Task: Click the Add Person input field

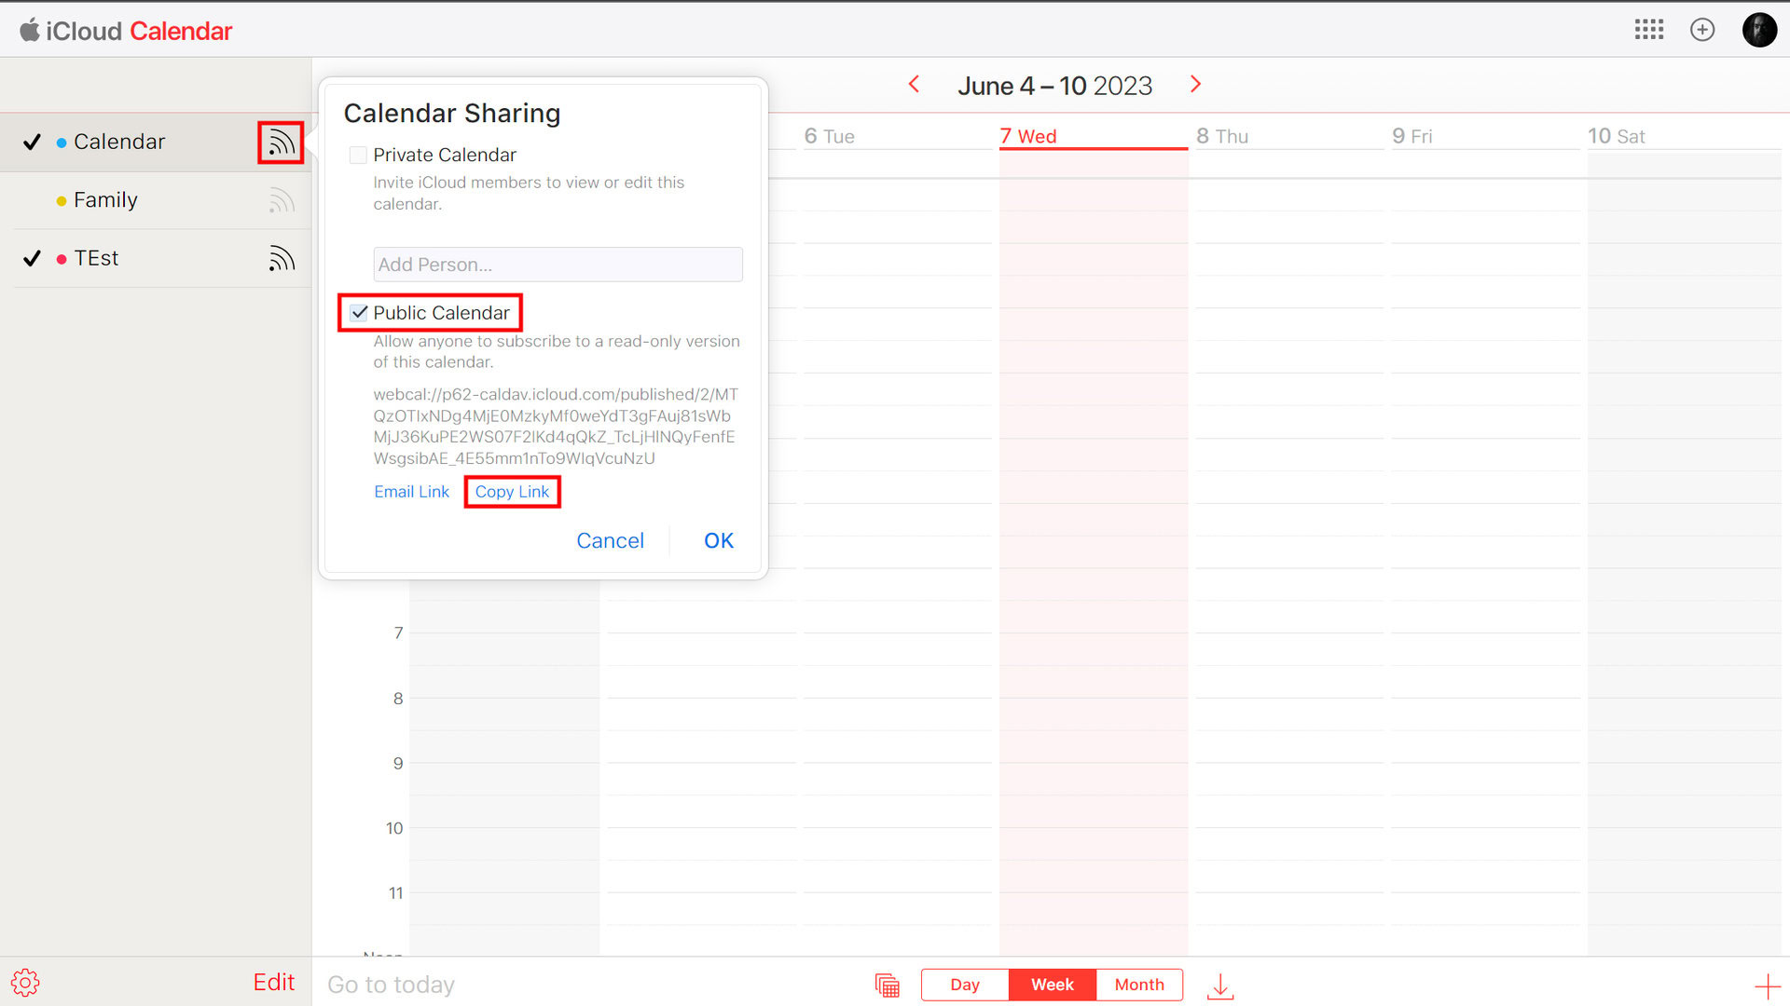Action: [558, 265]
